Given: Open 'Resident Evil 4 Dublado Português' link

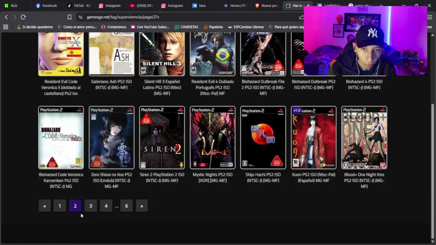Looking at the screenshot, I should click(213, 87).
